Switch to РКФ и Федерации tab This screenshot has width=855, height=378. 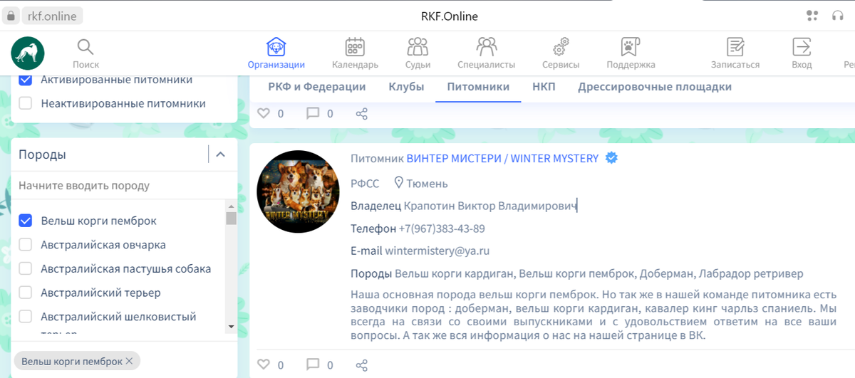[x=317, y=87]
